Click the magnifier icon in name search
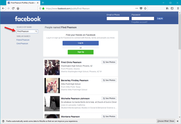181x124 pixels. (36, 31)
